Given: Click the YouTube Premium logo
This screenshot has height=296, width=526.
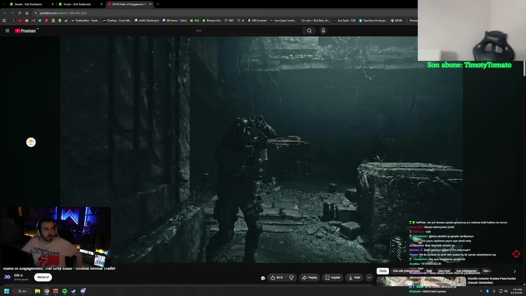Looking at the screenshot, I should click(x=25, y=31).
